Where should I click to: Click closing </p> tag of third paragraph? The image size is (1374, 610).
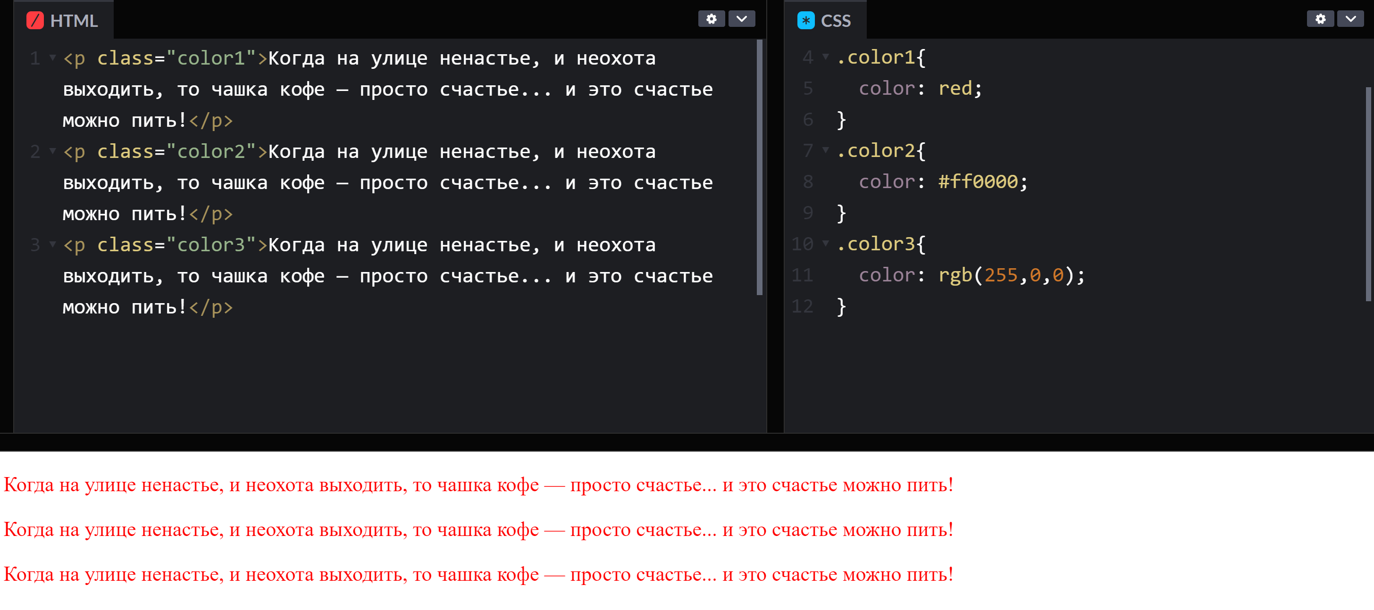(211, 307)
